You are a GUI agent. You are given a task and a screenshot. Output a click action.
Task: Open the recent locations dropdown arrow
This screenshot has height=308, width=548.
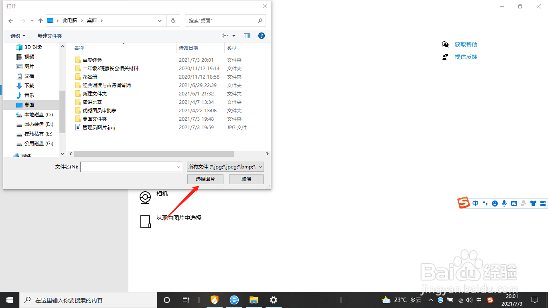point(32,20)
